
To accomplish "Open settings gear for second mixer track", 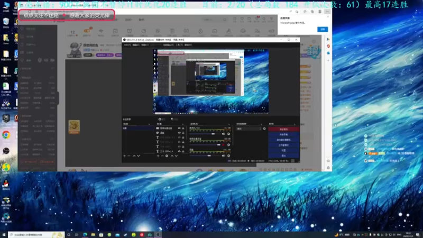I will pos(229,145).
